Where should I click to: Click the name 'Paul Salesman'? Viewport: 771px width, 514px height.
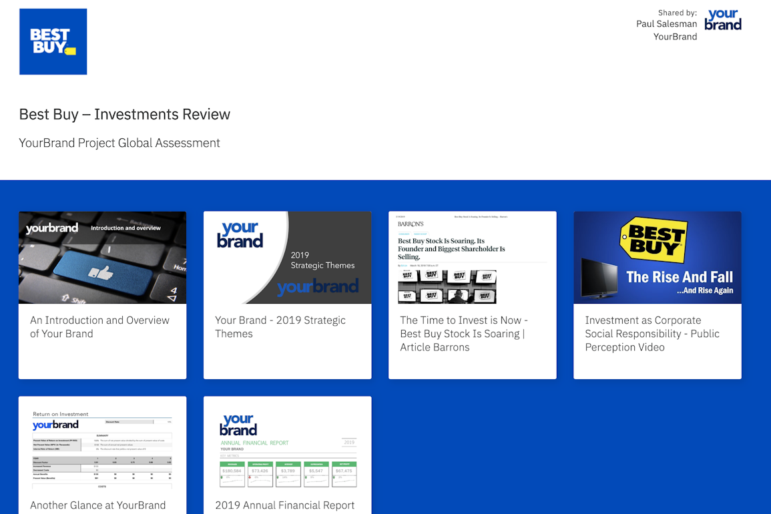coord(666,23)
